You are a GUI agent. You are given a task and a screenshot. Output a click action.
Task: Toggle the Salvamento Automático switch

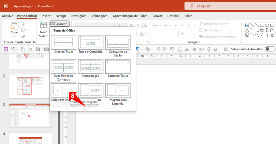point(270,49)
